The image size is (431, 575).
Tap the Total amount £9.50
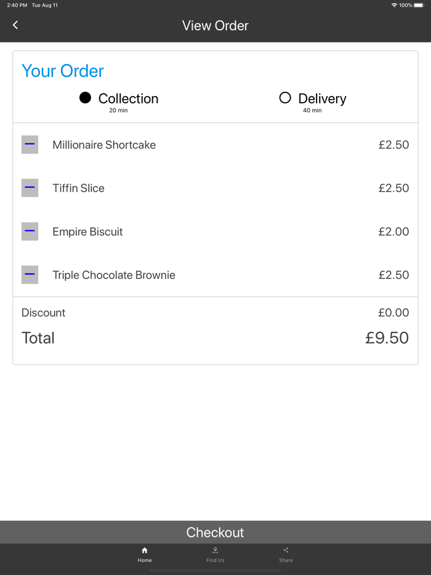point(387,338)
